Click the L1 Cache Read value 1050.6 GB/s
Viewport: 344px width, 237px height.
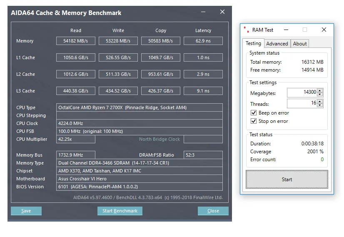(x=76, y=57)
